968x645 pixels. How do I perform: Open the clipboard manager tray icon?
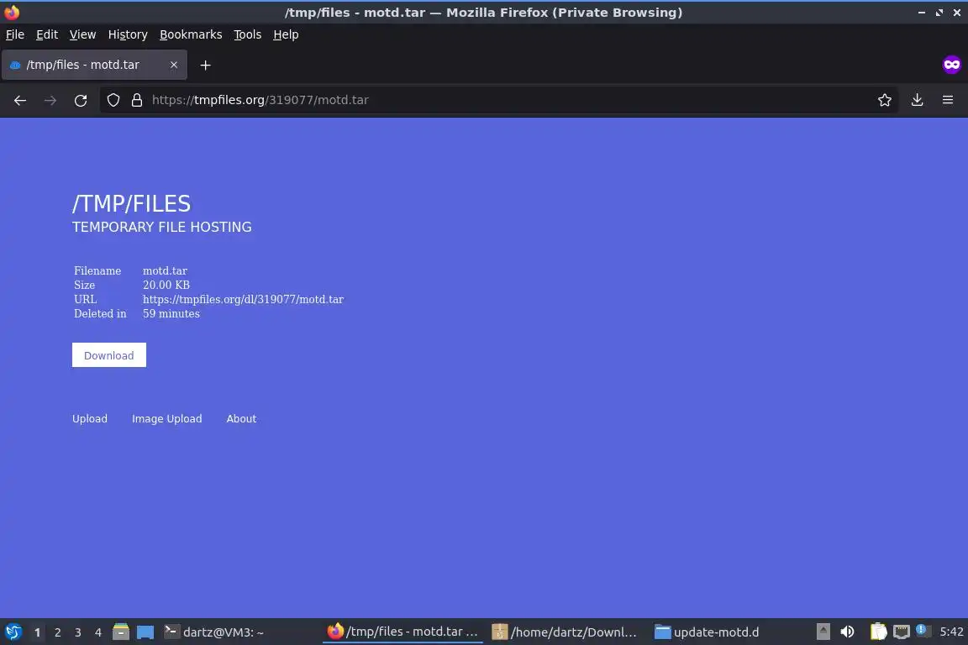[878, 632]
